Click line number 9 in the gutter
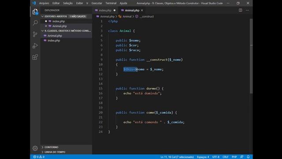This screenshot has width=282, height=159. coord(101,60)
